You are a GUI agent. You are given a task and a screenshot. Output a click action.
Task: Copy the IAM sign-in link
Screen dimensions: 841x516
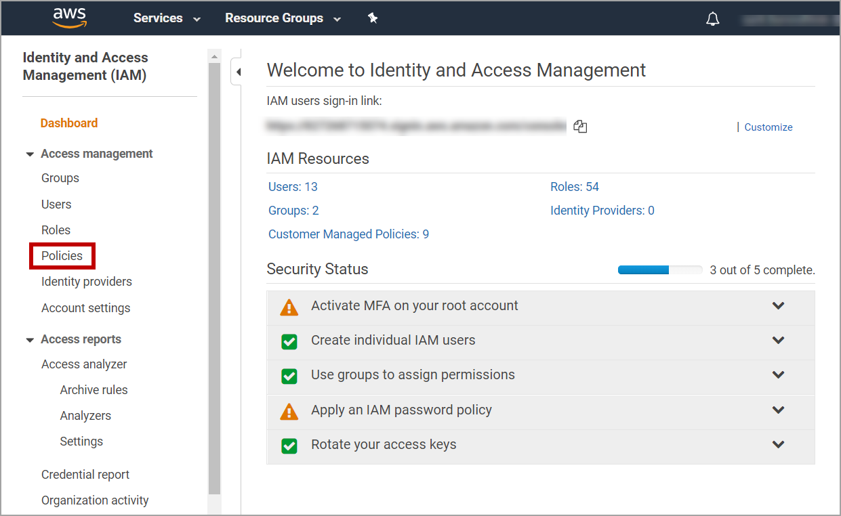[580, 127]
